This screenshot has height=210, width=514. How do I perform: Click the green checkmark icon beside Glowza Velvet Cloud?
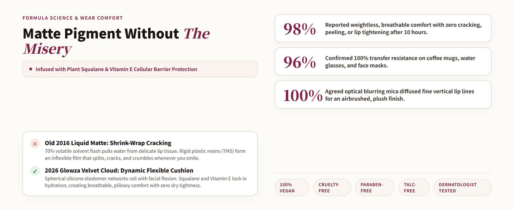point(35,171)
